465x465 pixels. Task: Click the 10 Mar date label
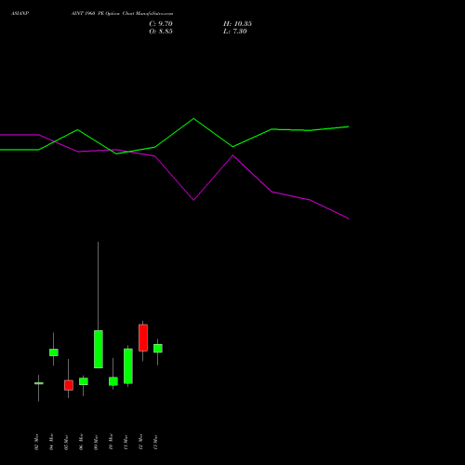(x=111, y=442)
